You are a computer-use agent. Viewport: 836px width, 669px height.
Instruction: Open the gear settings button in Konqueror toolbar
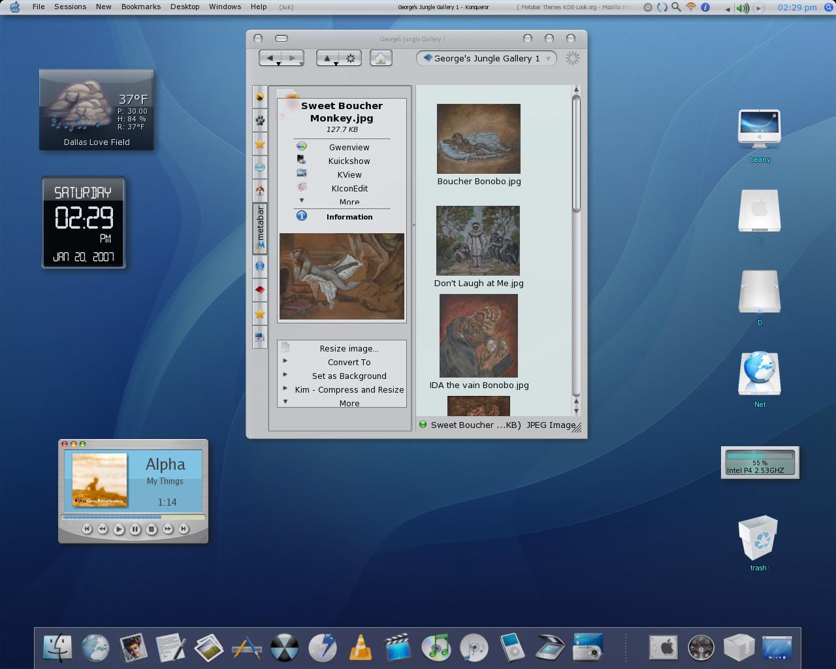click(351, 58)
